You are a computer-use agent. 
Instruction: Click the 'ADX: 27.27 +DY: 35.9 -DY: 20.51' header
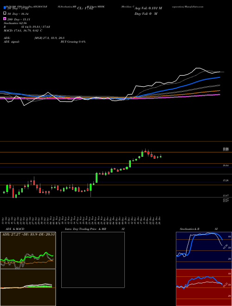28,234
